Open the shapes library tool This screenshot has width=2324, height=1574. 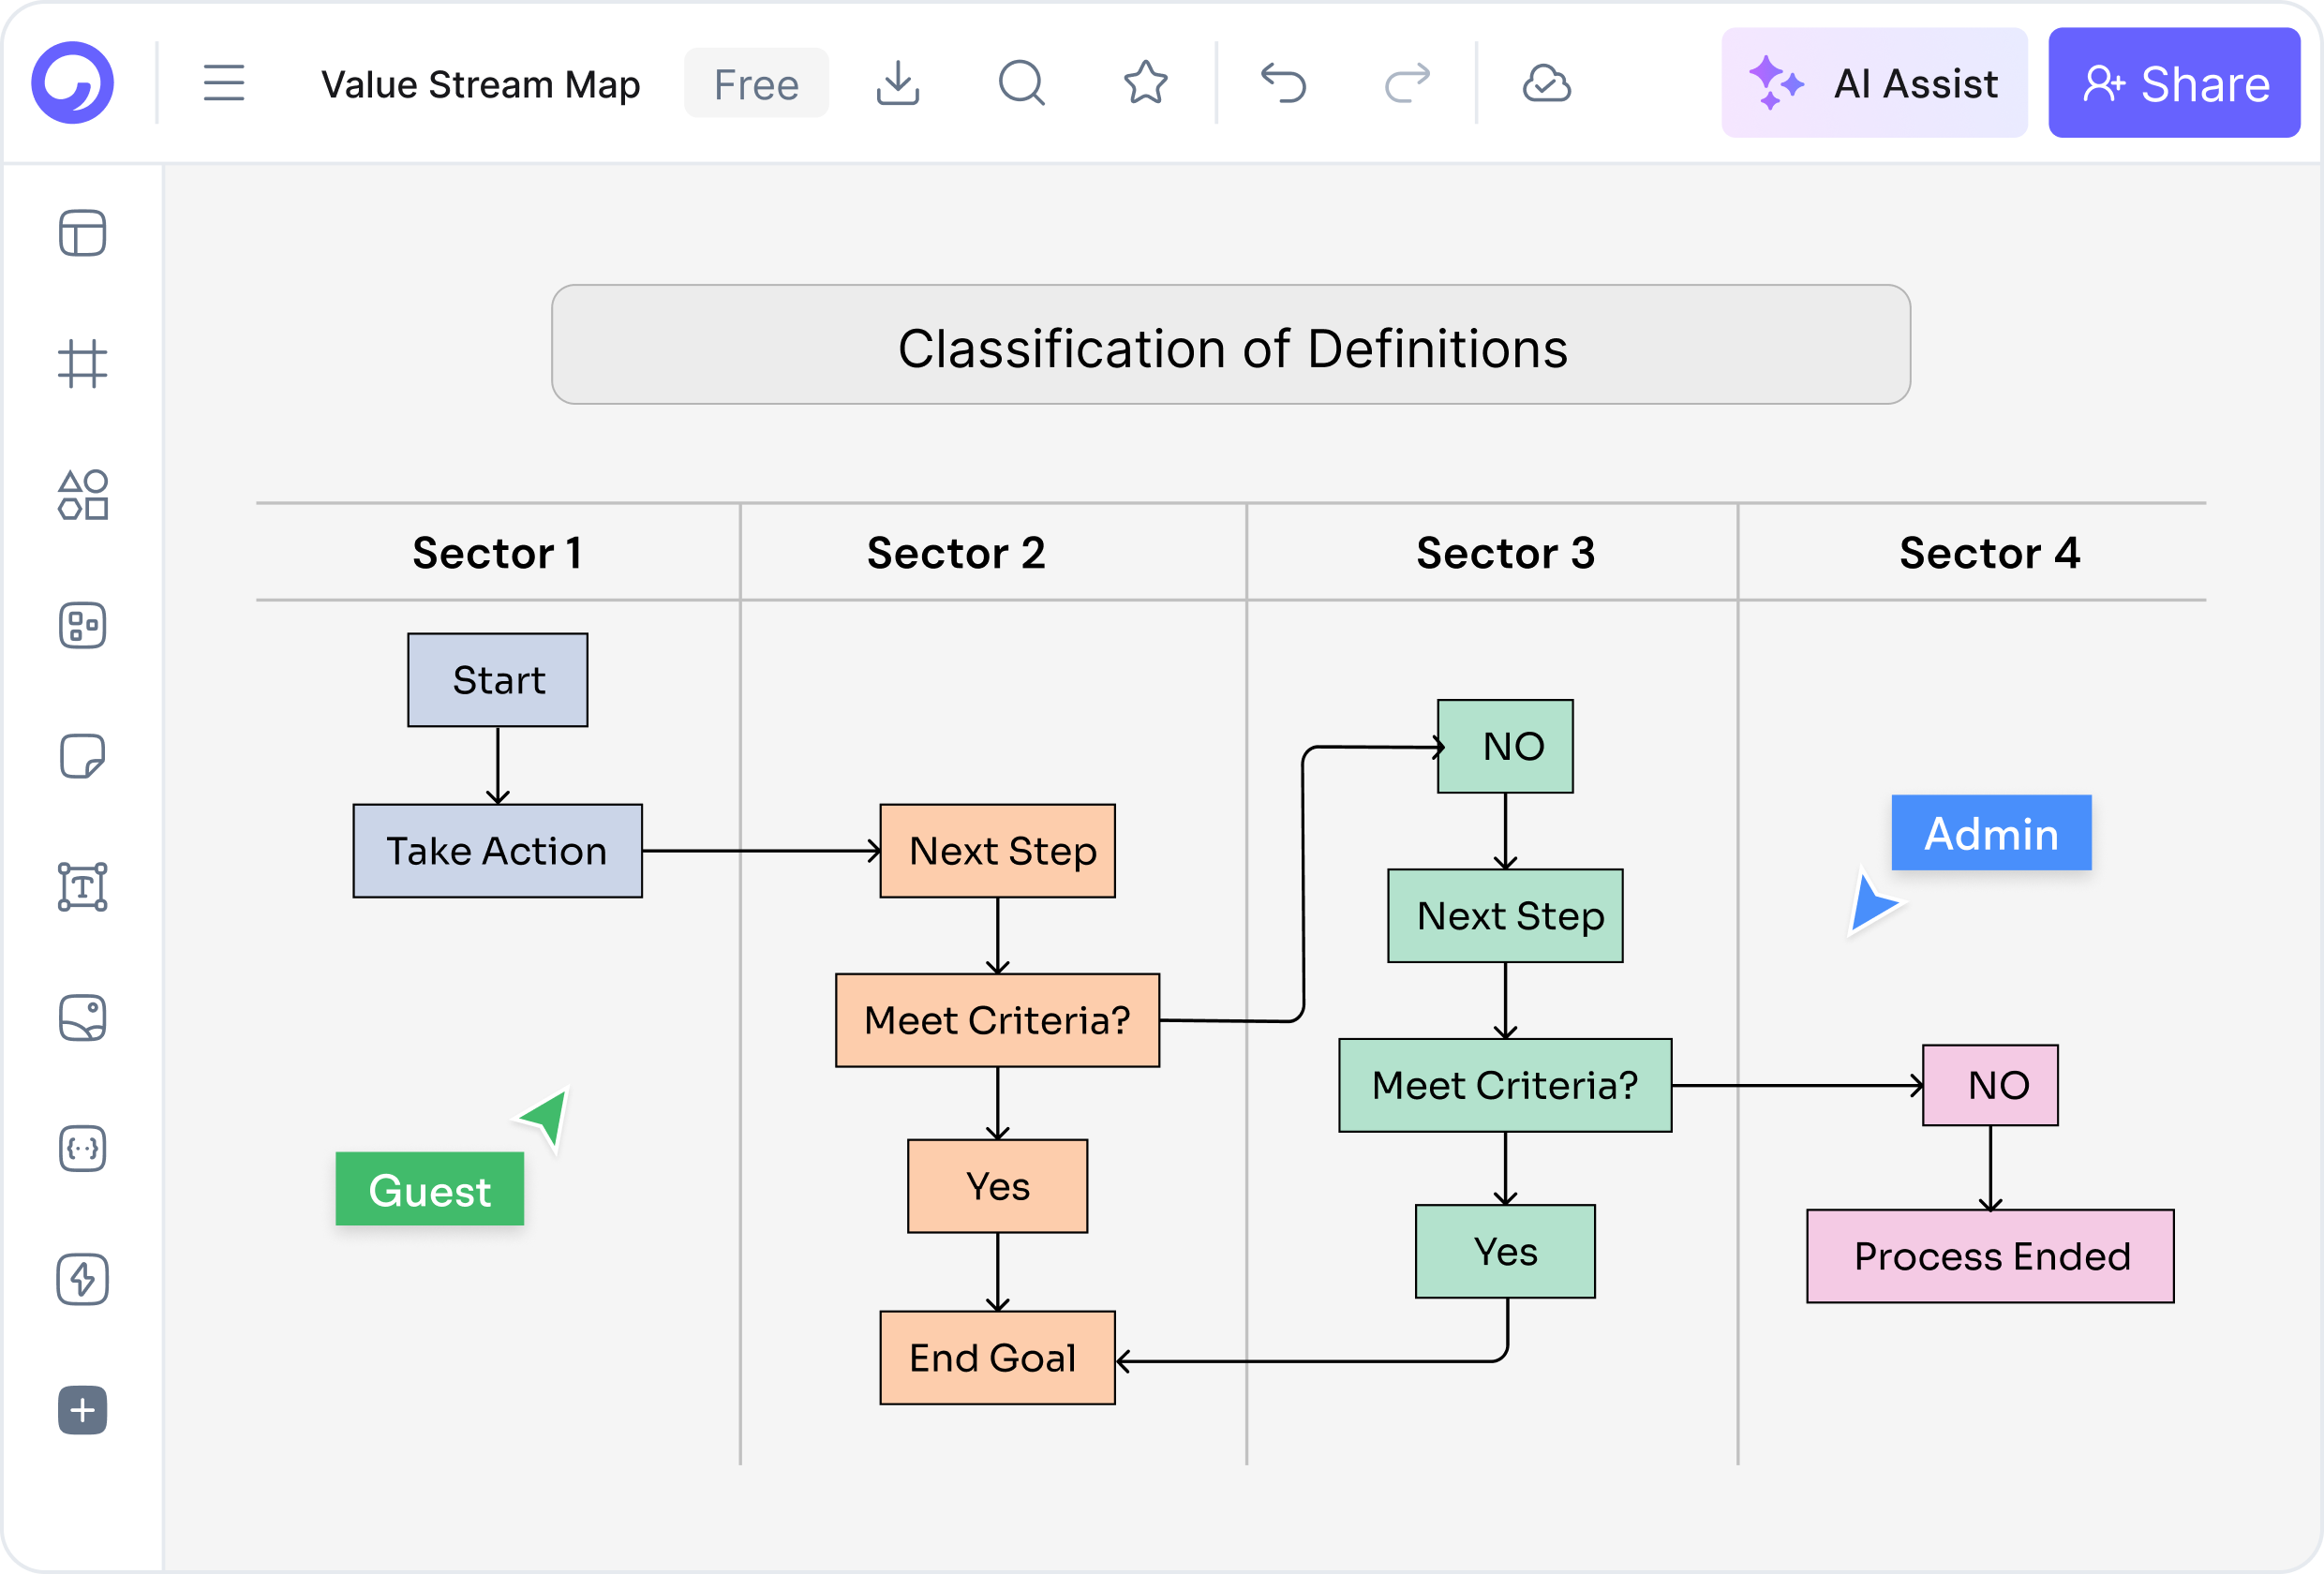pos(83,495)
